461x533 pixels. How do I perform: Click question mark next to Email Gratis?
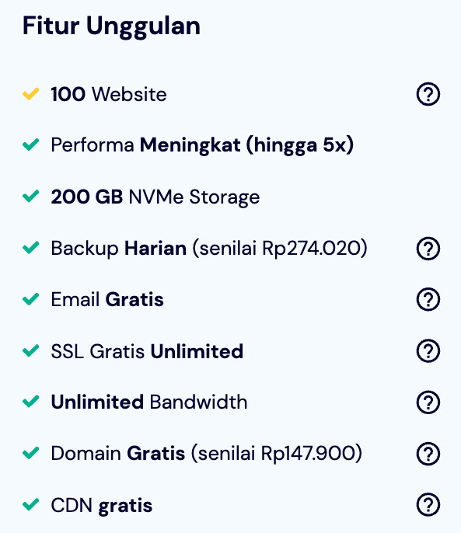coord(428,299)
